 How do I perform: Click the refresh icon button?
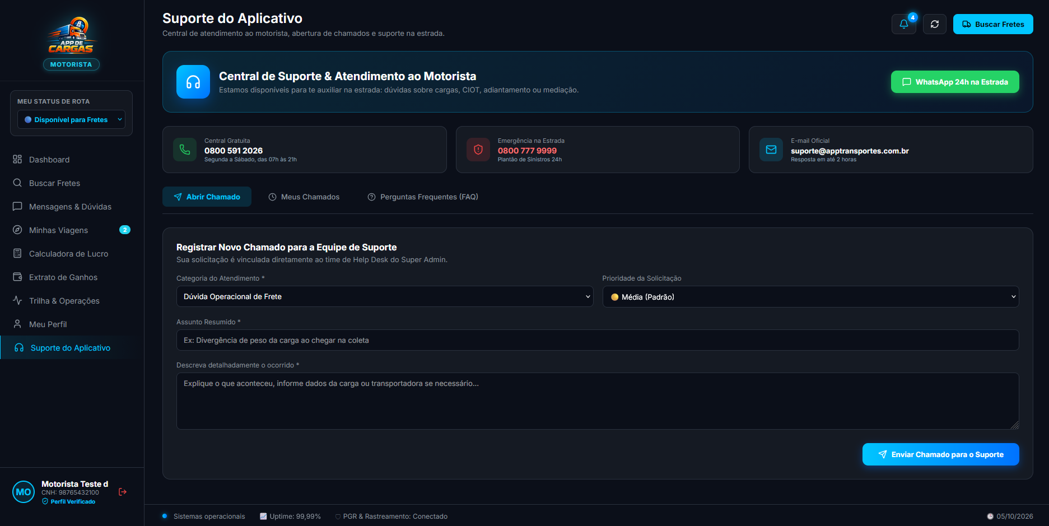[935, 24]
